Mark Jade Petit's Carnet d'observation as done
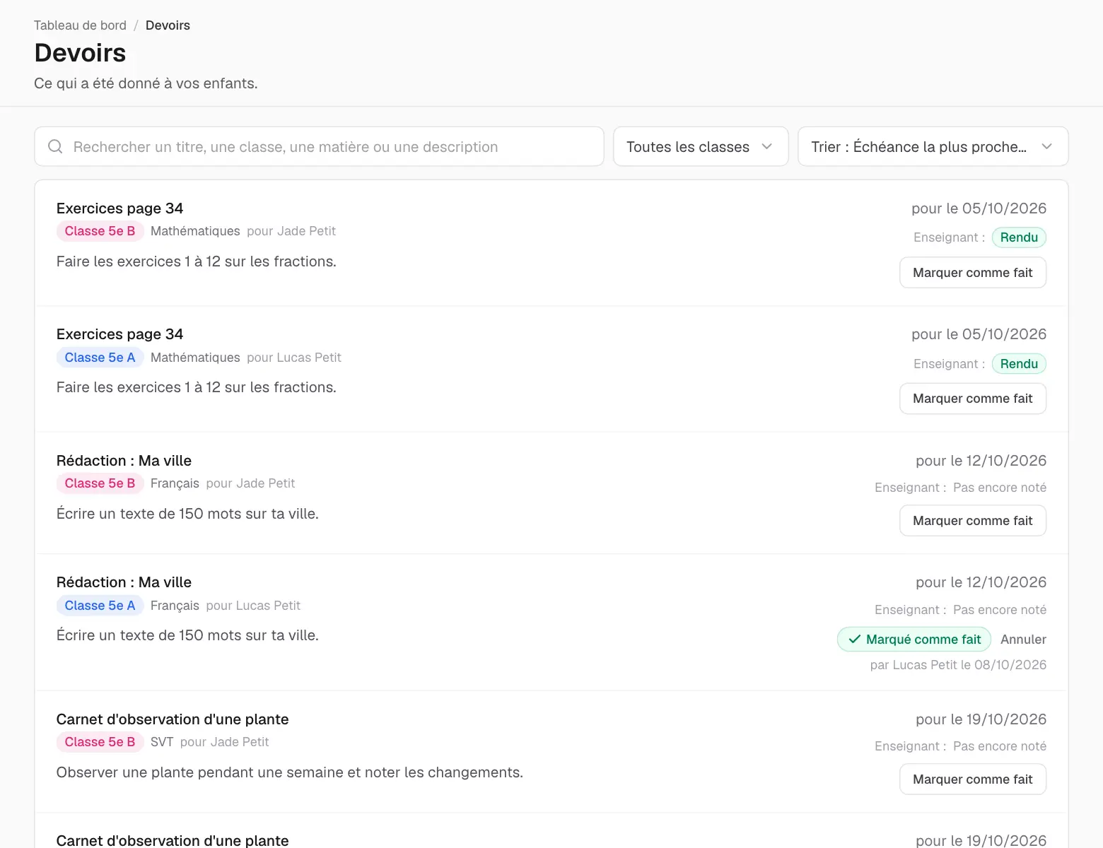Viewport: 1103px width, 848px height. 972,779
